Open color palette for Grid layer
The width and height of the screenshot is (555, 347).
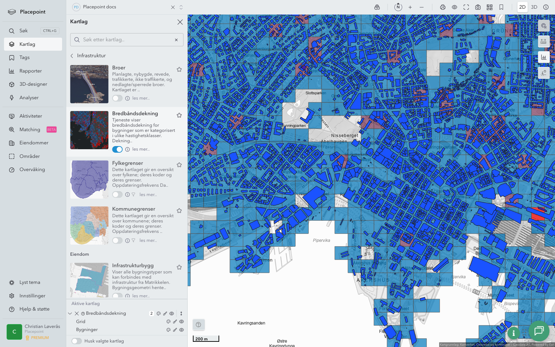pyautogui.click(x=169, y=322)
